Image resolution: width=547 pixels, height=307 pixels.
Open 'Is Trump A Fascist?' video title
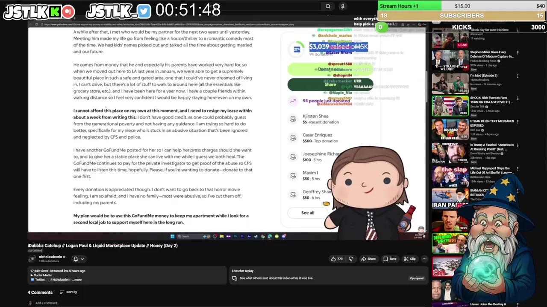point(491,147)
